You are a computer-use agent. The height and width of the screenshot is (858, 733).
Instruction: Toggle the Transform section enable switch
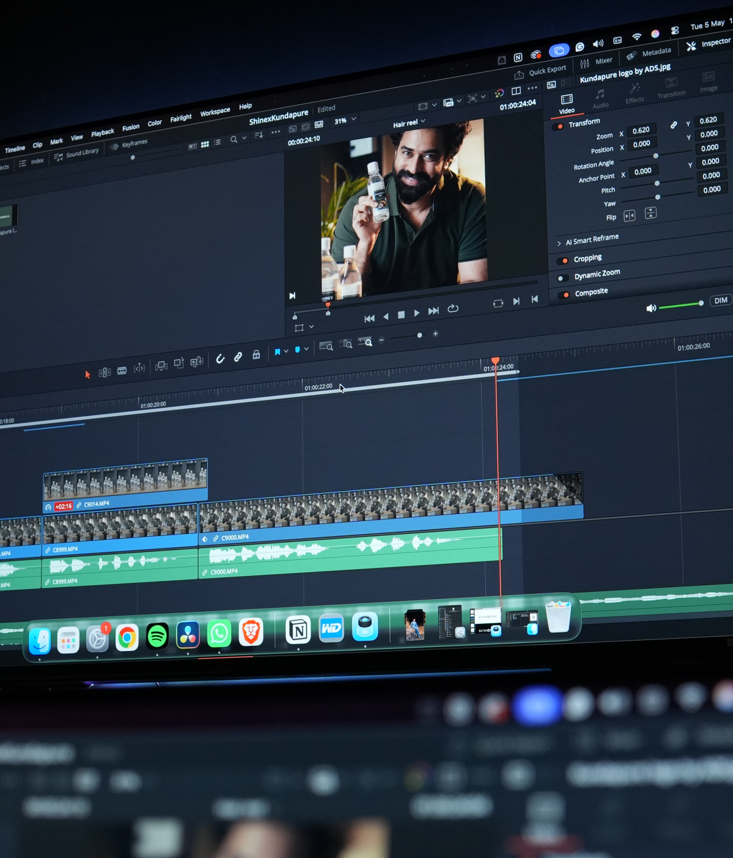(557, 126)
